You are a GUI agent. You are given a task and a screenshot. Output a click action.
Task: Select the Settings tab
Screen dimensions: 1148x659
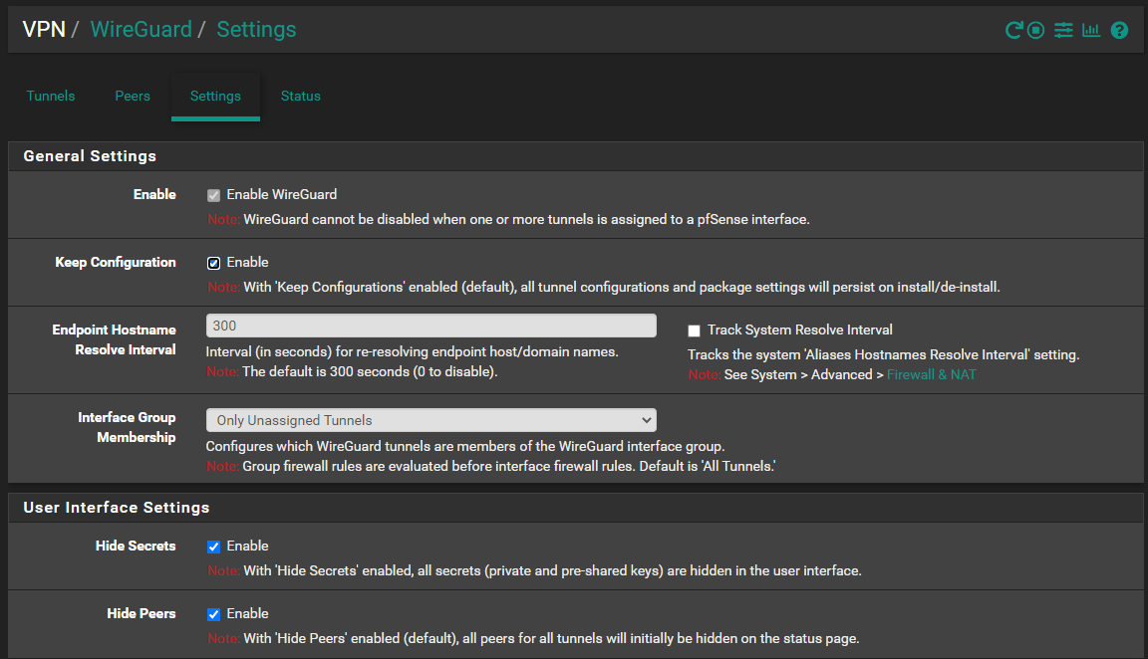pyautogui.click(x=215, y=96)
